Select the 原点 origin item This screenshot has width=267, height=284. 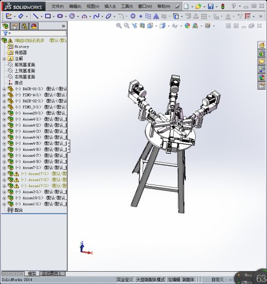(x=18, y=83)
